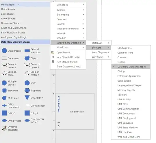Open the Enterprise Application stencil

pyautogui.click(x=131, y=76)
